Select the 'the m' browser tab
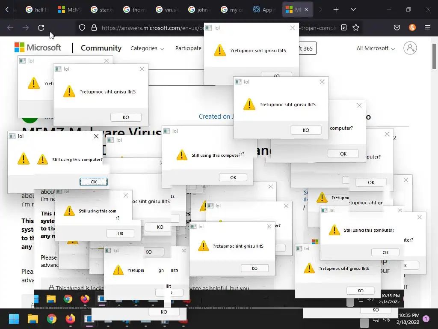The width and height of the screenshot is (438, 329). [x=135, y=9]
